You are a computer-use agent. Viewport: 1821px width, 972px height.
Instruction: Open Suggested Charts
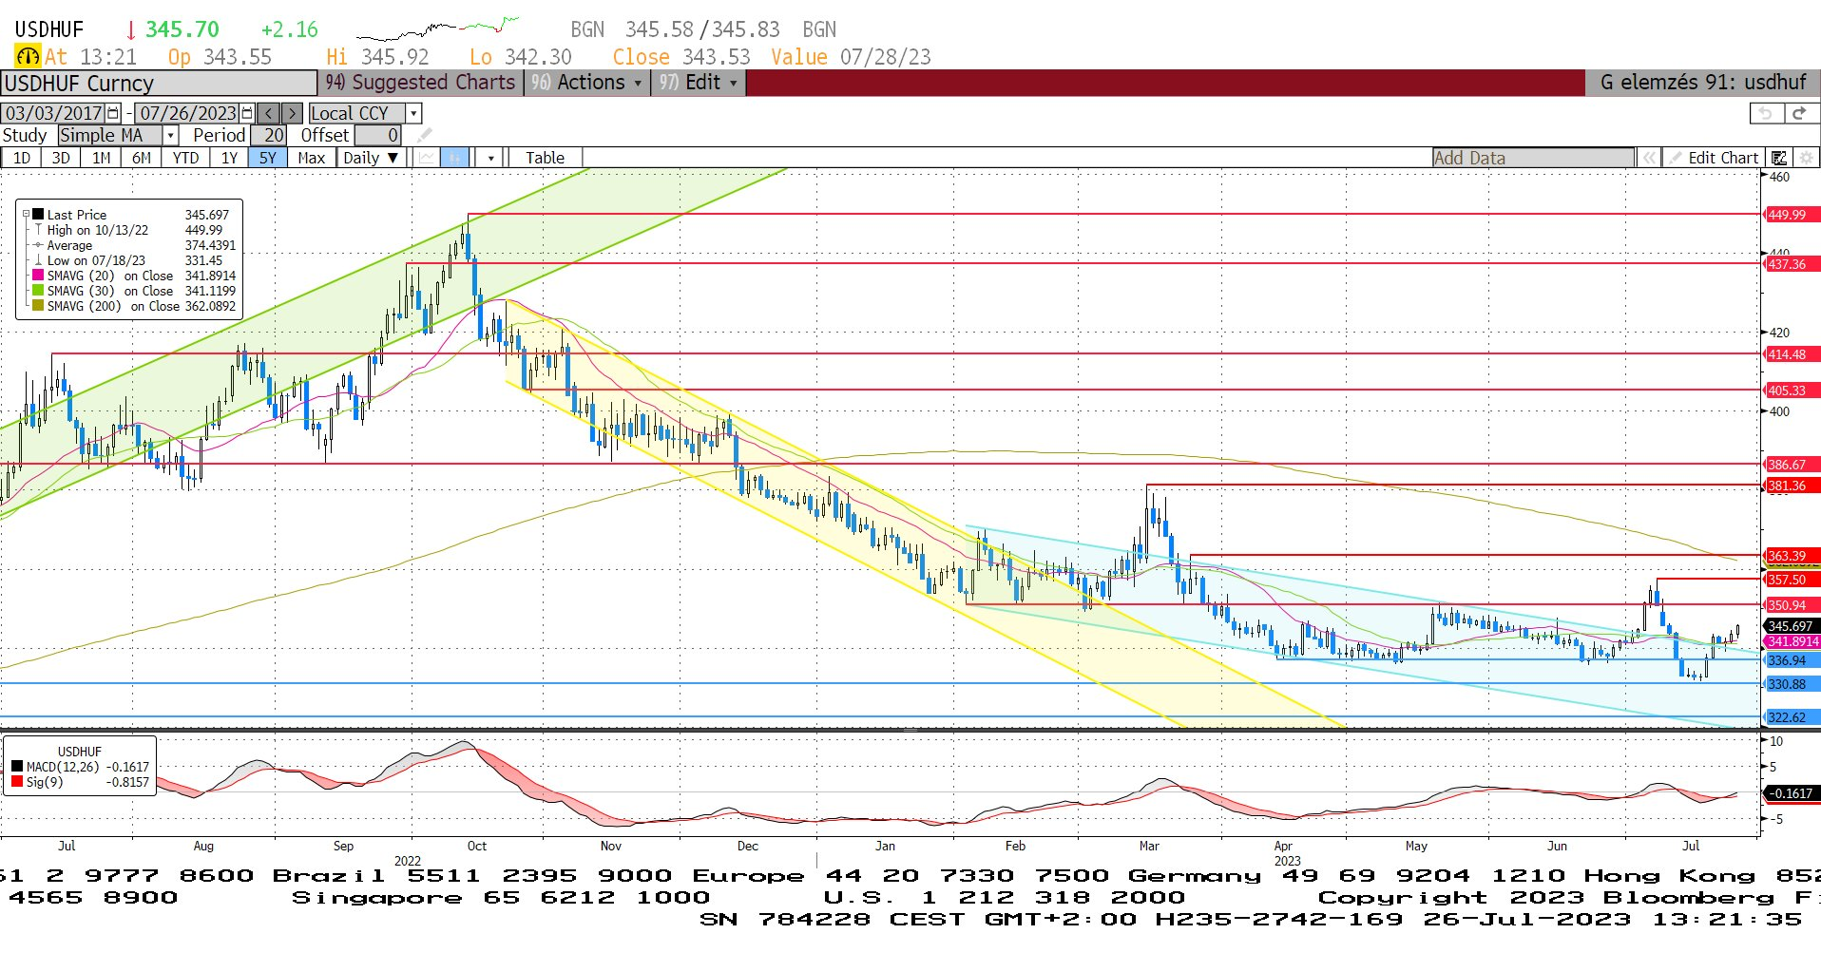pyautogui.click(x=421, y=83)
